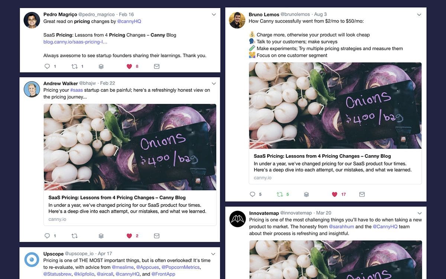This screenshot has width=446, height=279.
Task: Toggle the heart on Andrew Walker's tweet
Action: 129,236
